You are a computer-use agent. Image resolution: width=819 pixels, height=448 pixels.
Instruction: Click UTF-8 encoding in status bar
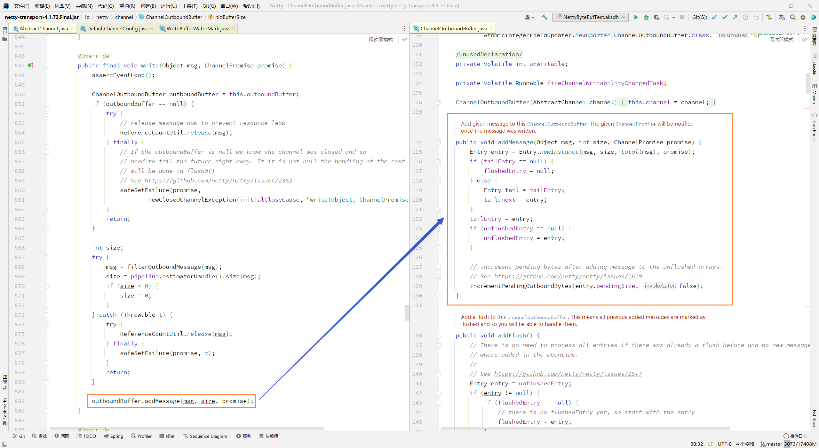[x=725, y=444]
